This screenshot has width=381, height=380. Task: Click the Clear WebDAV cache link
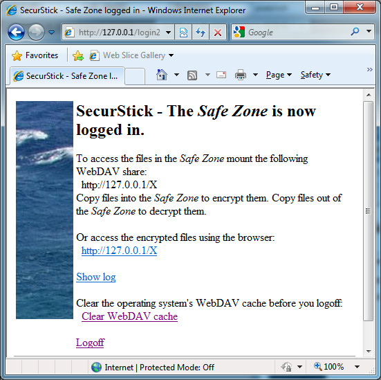129,316
